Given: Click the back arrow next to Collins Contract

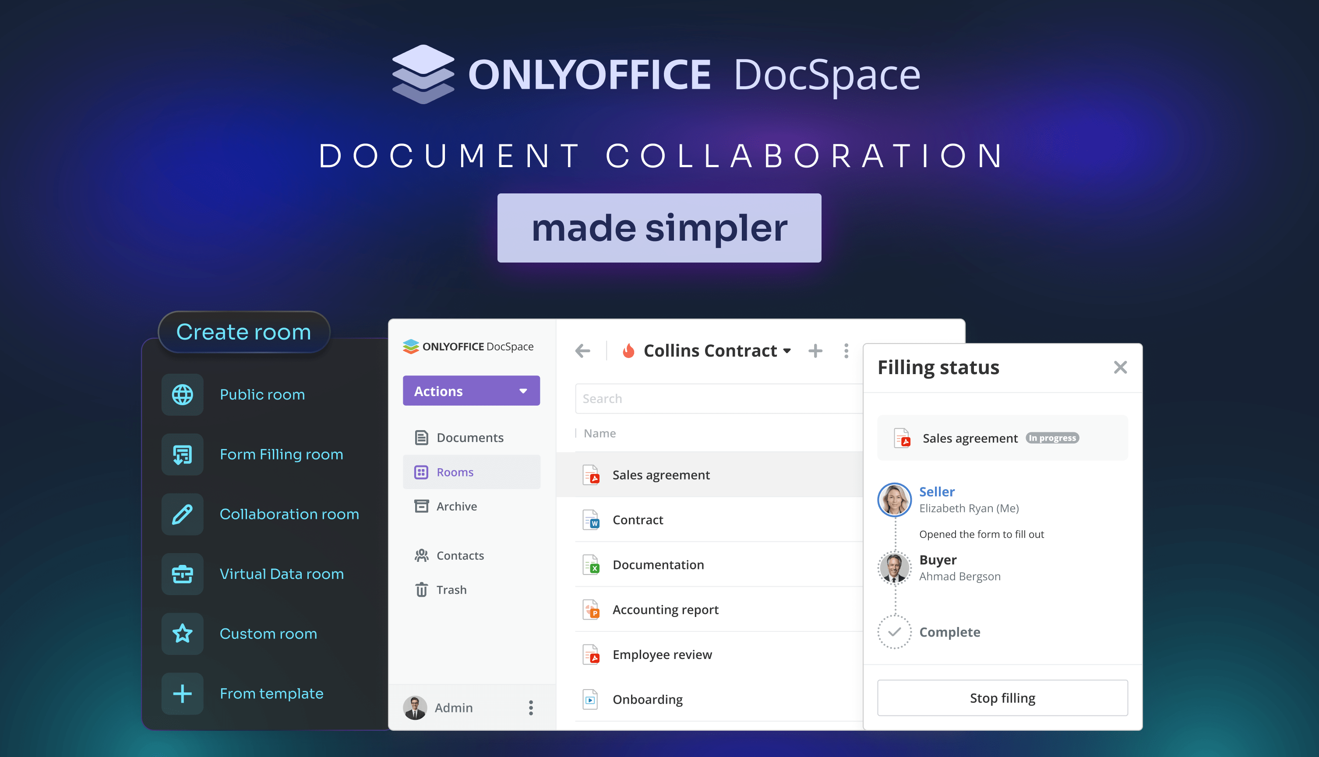Looking at the screenshot, I should point(582,351).
